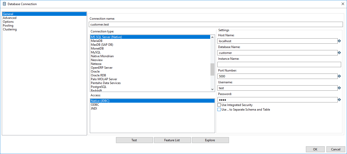The image size is (347, 154).
Task: Click the database icon in title bar
Action: tap(4, 4)
